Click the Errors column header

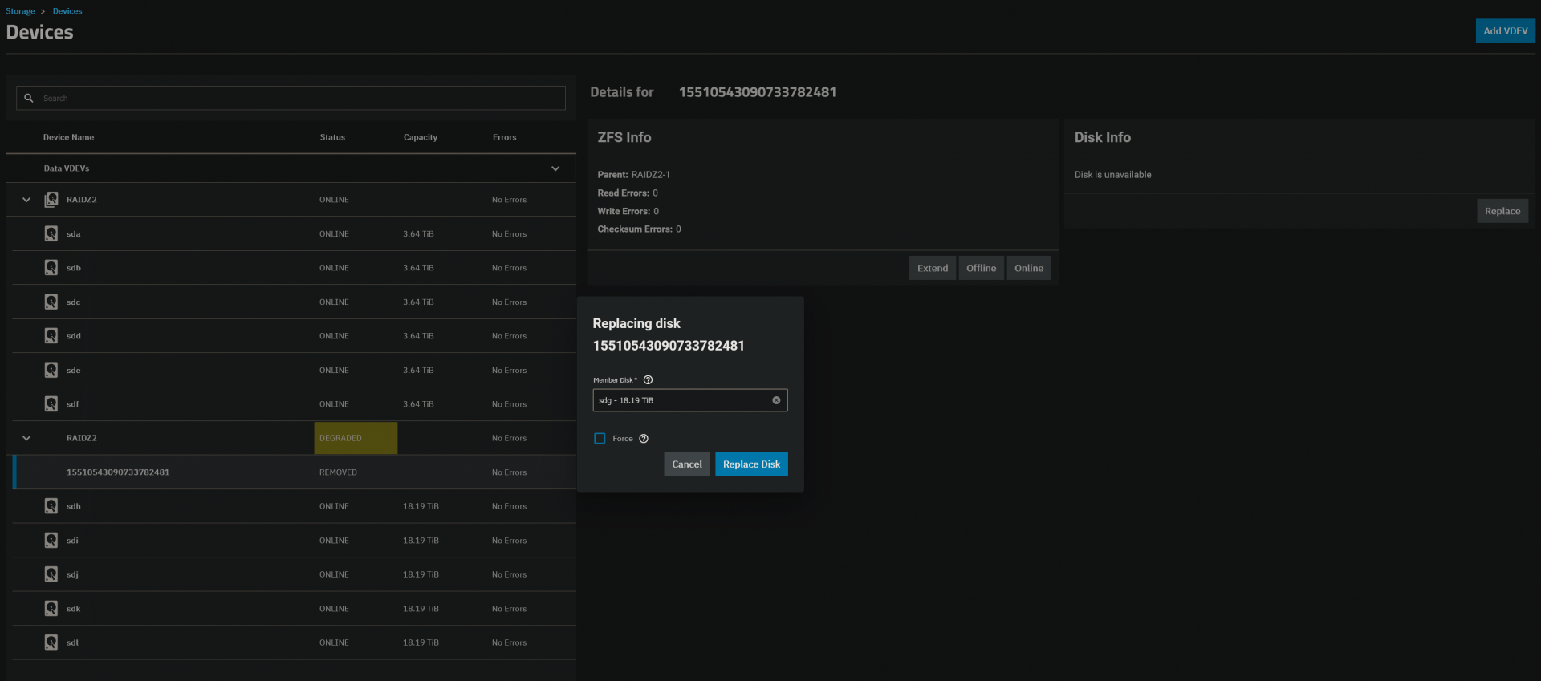pyautogui.click(x=504, y=137)
